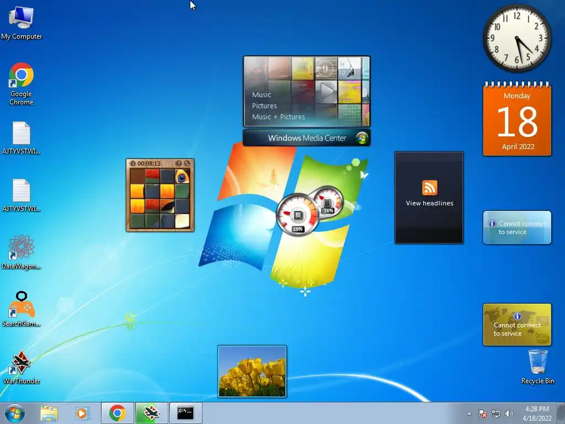Click the green Media Center logo orb

pyautogui.click(x=362, y=137)
